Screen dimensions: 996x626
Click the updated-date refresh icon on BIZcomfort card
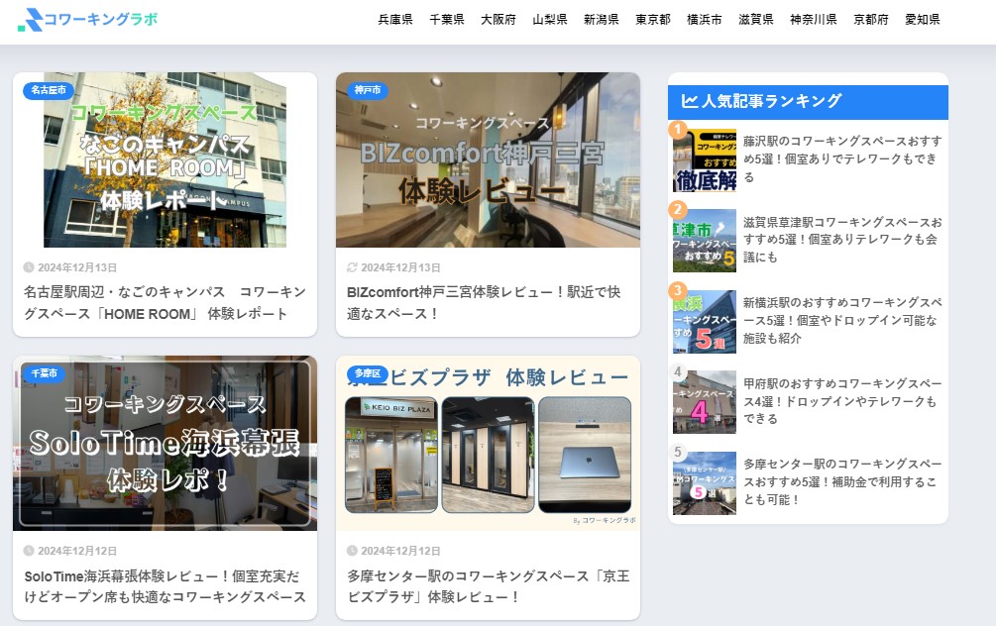pos(352,267)
